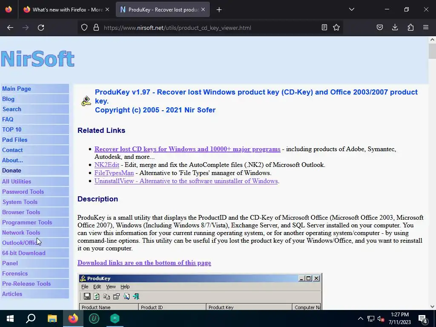Click the Help menu in ProduKey screenshot
This screenshot has width=436, height=327.
pyautogui.click(x=125, y=287)
